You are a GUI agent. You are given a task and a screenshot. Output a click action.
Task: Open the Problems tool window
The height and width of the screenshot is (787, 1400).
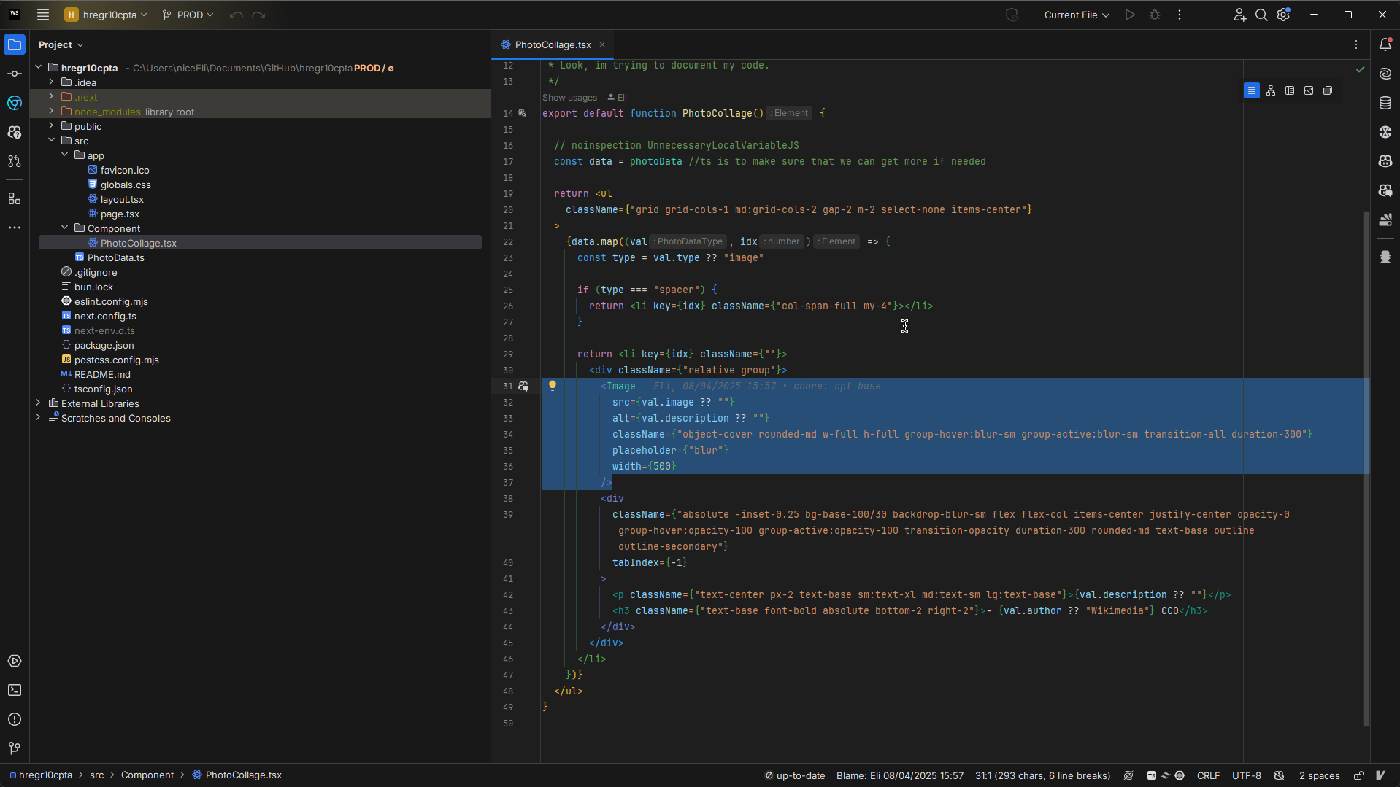15,719
